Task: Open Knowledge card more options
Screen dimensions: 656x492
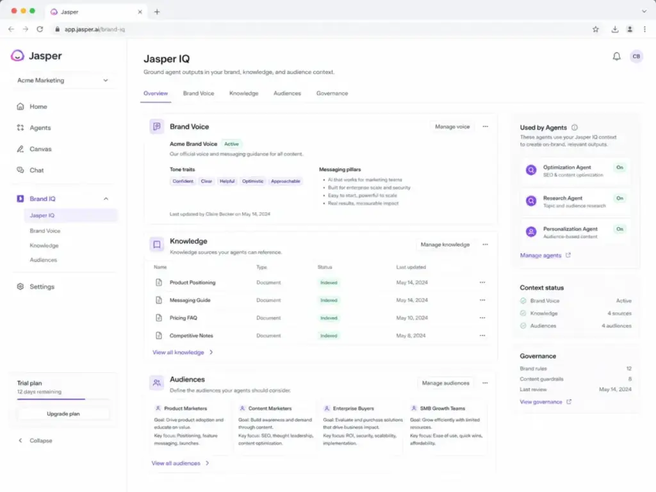Action: click(x=486, y=244)
